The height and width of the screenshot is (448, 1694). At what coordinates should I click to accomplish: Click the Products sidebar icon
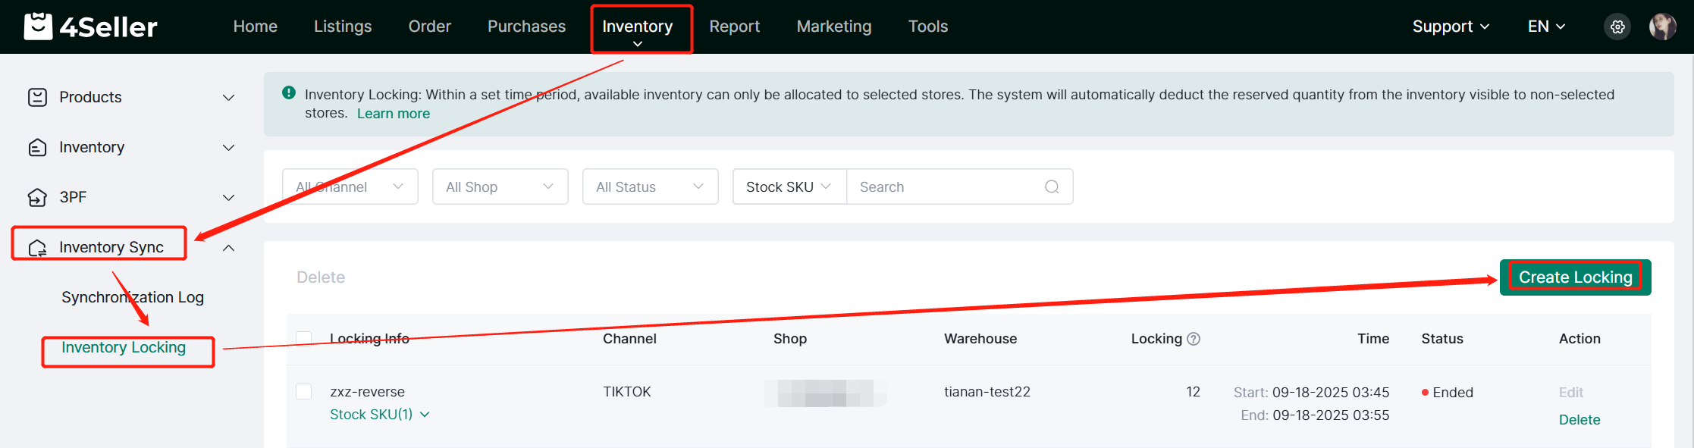coord(37,97)
